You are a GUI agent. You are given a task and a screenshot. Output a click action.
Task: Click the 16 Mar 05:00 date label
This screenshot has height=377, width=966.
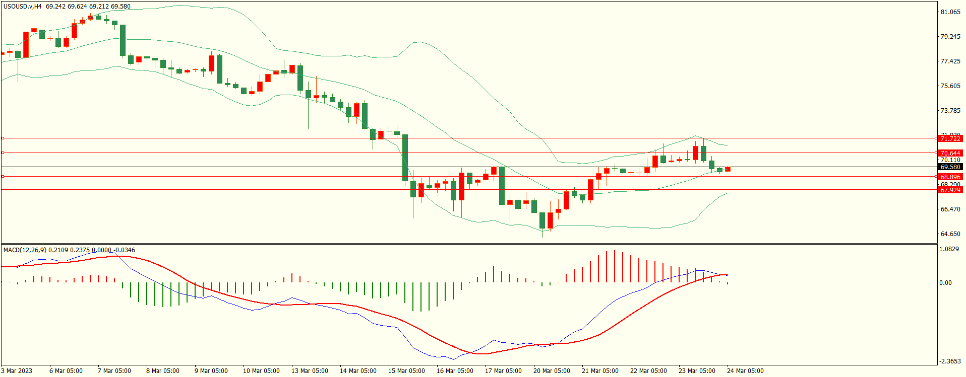(455, 371)
